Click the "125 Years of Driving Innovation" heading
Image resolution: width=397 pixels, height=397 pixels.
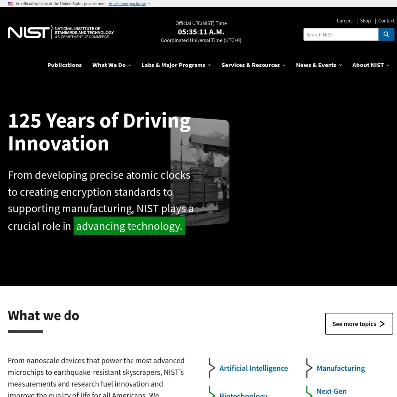(99, 132)
